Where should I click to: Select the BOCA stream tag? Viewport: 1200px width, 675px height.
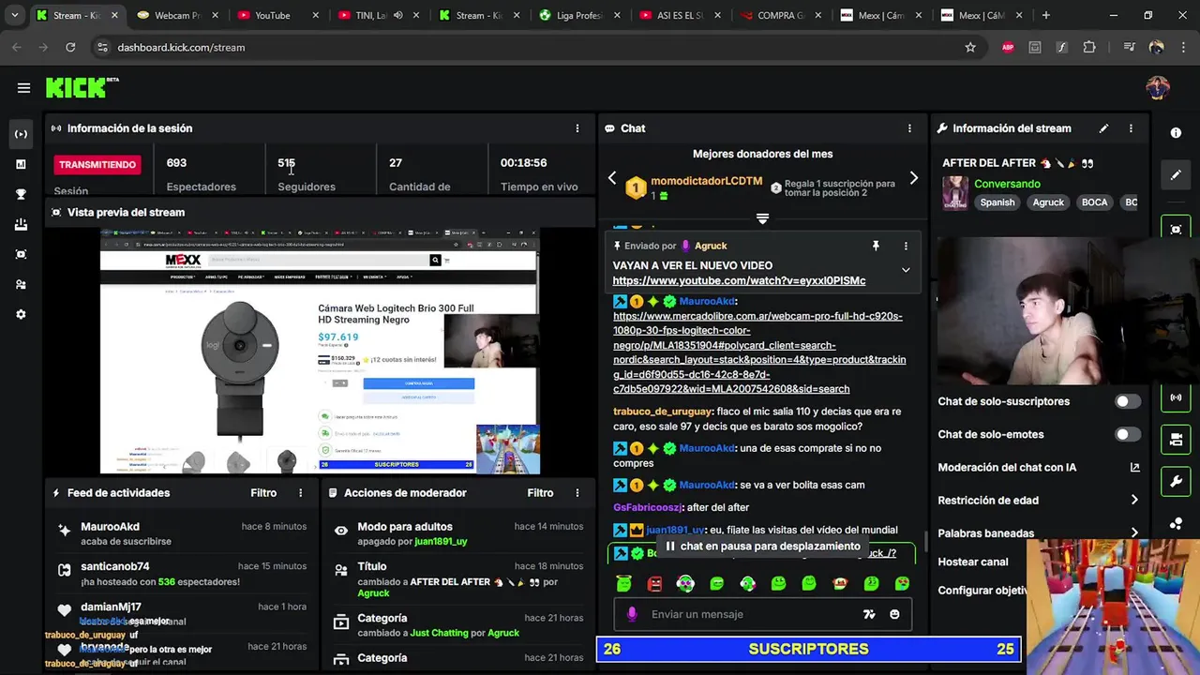[x=1094, y=202]
